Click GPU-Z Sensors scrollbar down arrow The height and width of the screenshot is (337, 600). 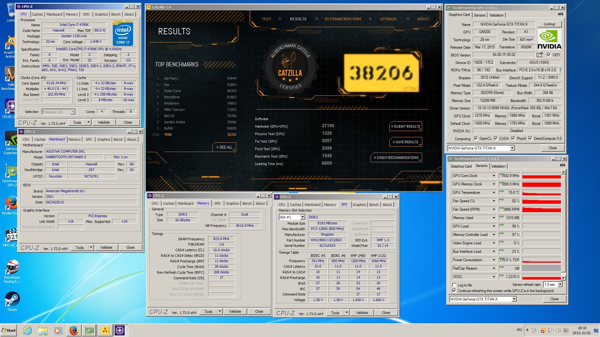coord(563,278)
